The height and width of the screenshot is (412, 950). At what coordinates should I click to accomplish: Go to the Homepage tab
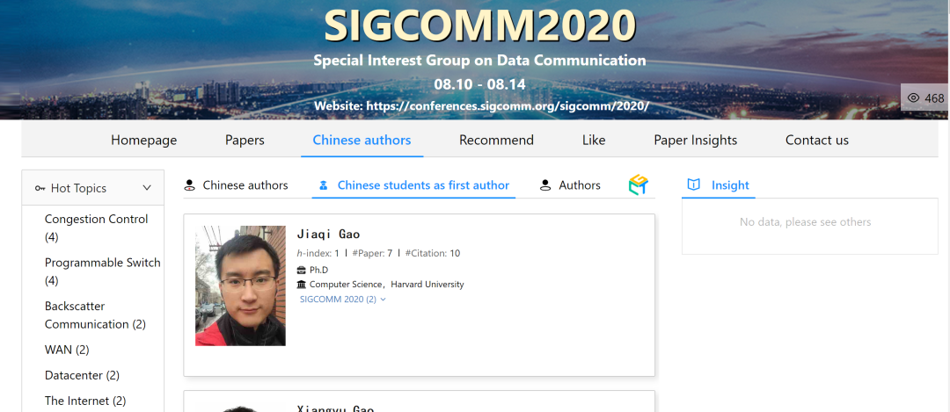point(144,141)
